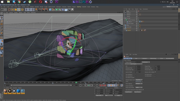Enable Render LOD in Editor checkbox
The image size is (180, 101).
click(155, 72)
